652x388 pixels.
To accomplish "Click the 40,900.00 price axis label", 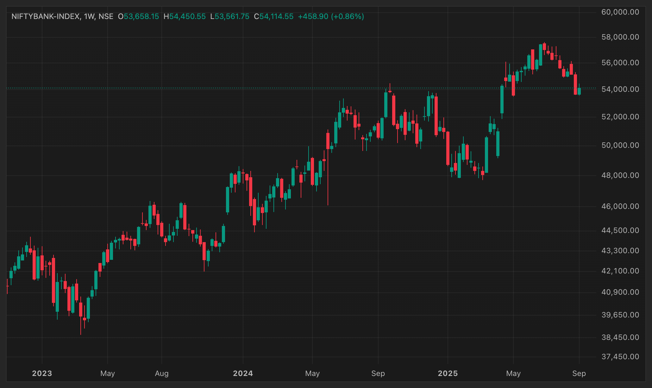I will [620, 292].
